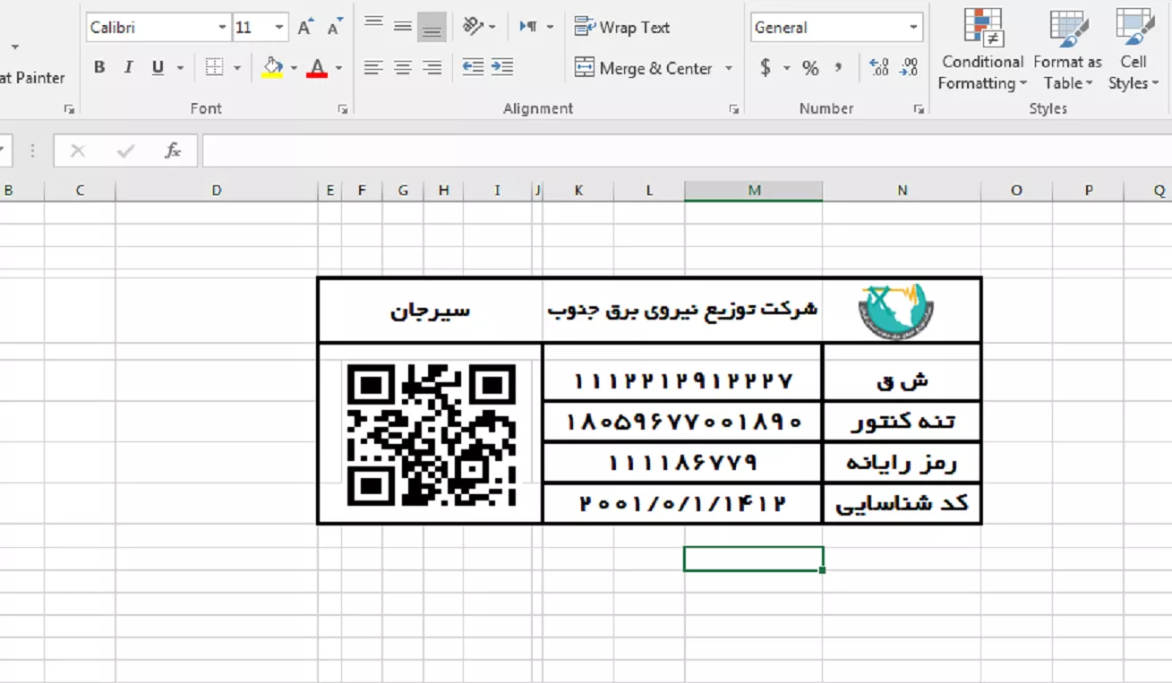Click Right-to-Left text direction icon
The width and height of the screenshot is (1172, 683).
529,27
